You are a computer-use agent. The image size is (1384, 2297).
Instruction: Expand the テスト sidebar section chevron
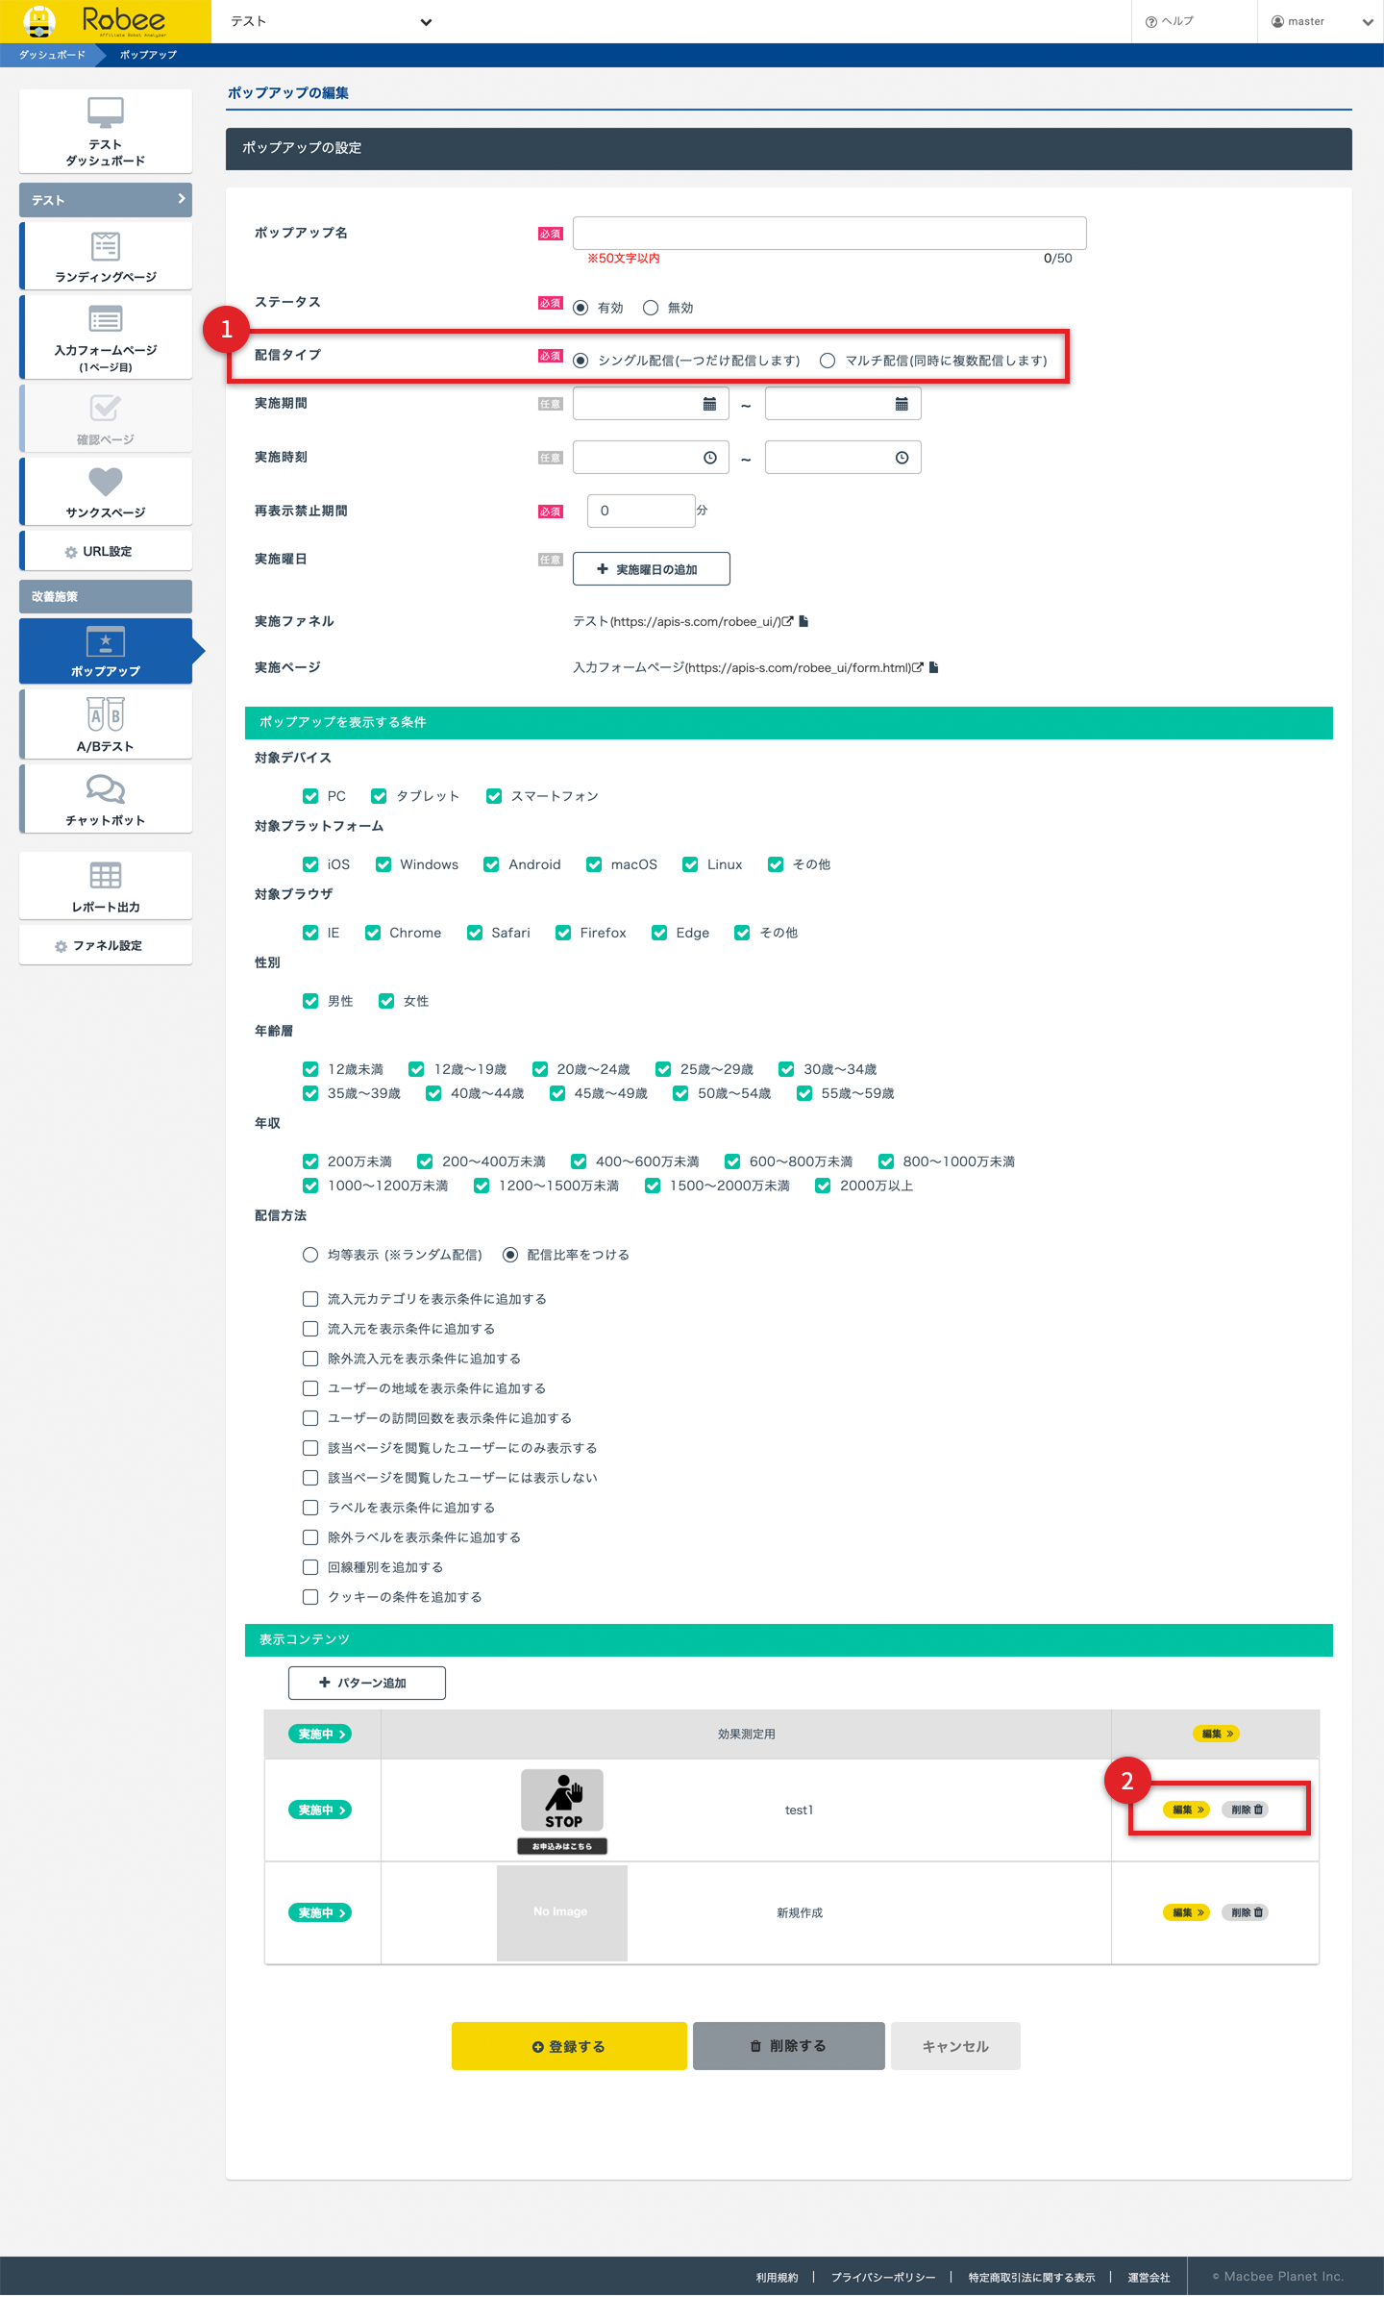(181, 199)
